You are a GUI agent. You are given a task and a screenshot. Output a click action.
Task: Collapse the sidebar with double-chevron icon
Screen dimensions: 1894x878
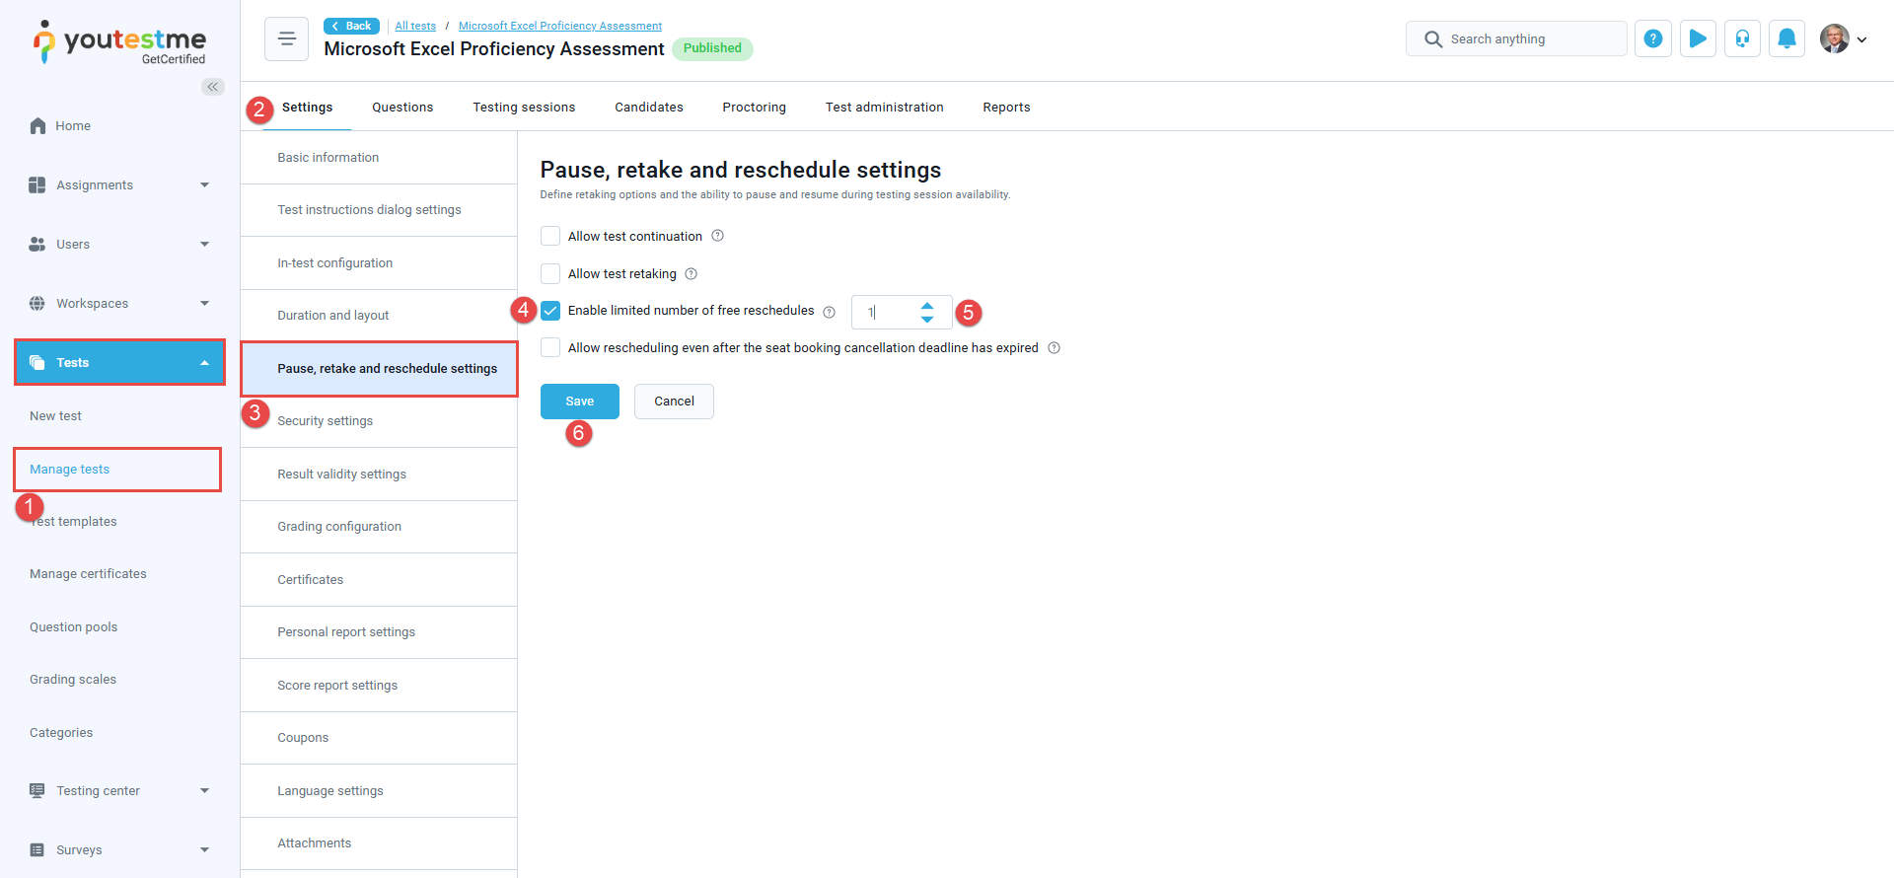click(212, 87)
